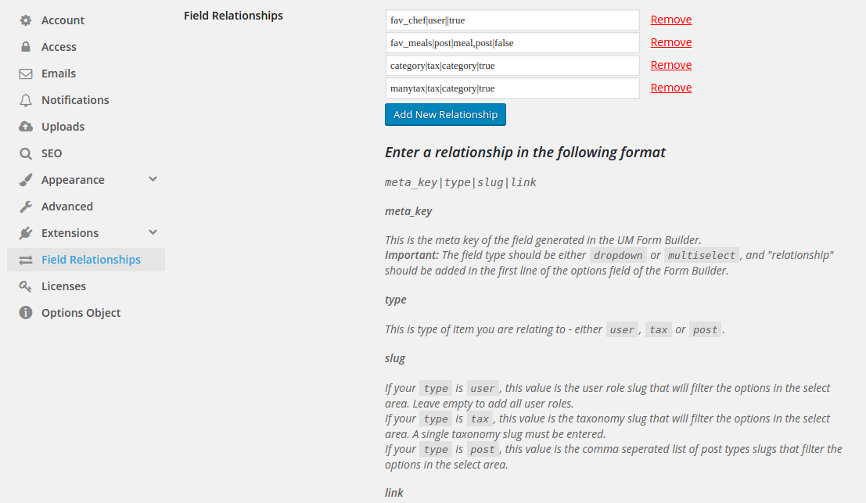The image size is (866, 503).
Task: Click the Options Object info icon
Action: click(x=26, y=313)
